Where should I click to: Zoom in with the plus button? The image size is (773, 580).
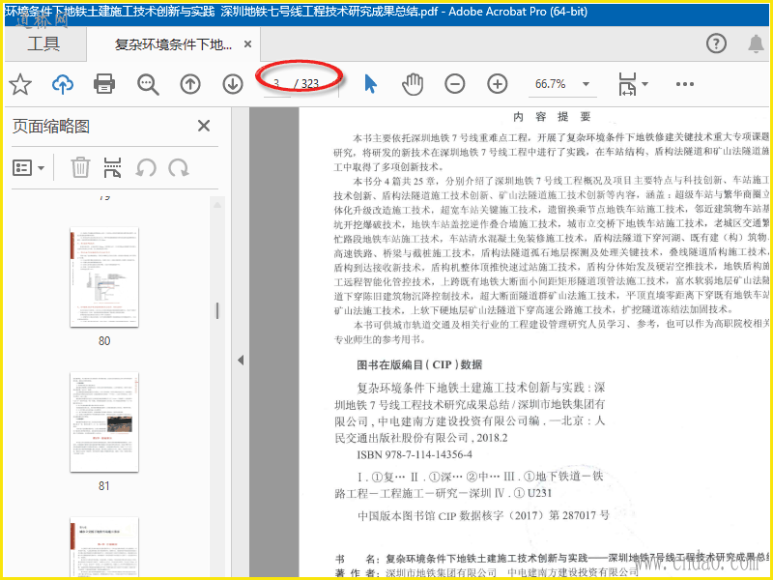pyautogui.click(x=498, y=84)
